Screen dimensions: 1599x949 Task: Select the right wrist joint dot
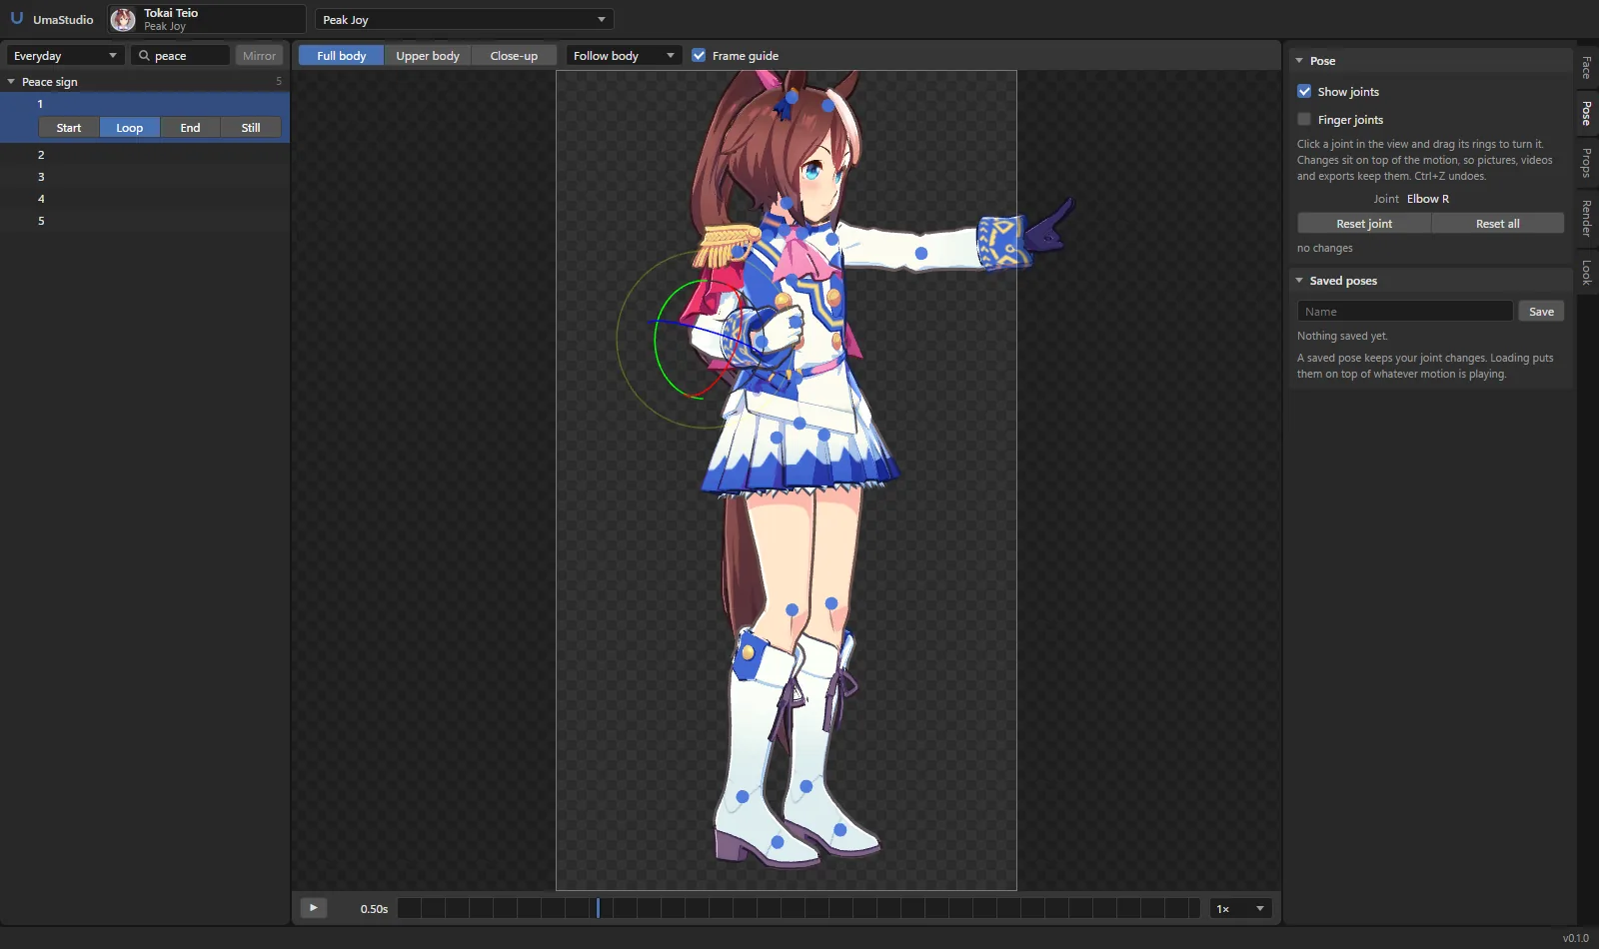[762, 343]
